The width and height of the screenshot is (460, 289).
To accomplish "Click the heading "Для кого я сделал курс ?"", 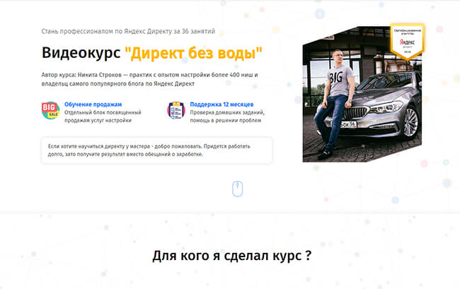I will coord(231,256).
